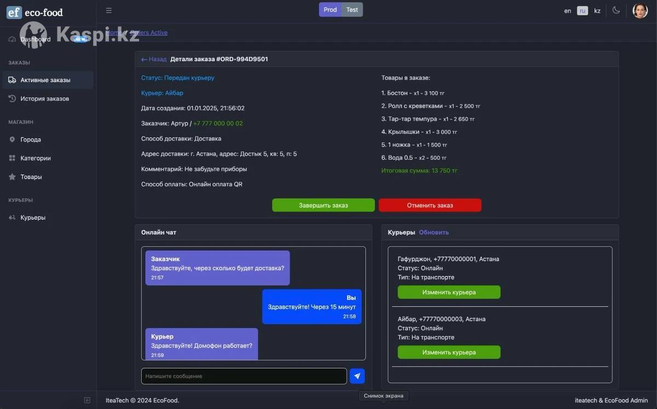Image resolution: width=657 pixels, height=409 pixels.
Task: Open Товары page
Action: click(x=31, y=177)
